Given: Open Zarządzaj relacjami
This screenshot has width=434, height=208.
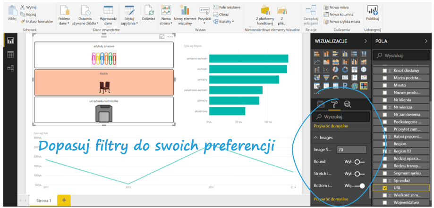Looking at the screenshot, I should 311,11.
